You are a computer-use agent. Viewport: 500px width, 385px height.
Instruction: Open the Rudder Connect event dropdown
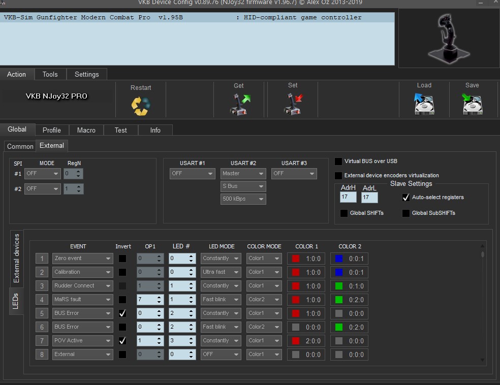click(82, 286)
